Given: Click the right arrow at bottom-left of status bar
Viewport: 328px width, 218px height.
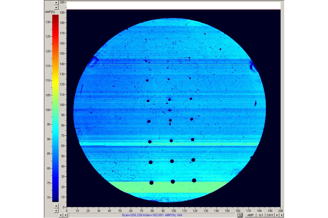Looking at the screenshot, I should 66,215.
